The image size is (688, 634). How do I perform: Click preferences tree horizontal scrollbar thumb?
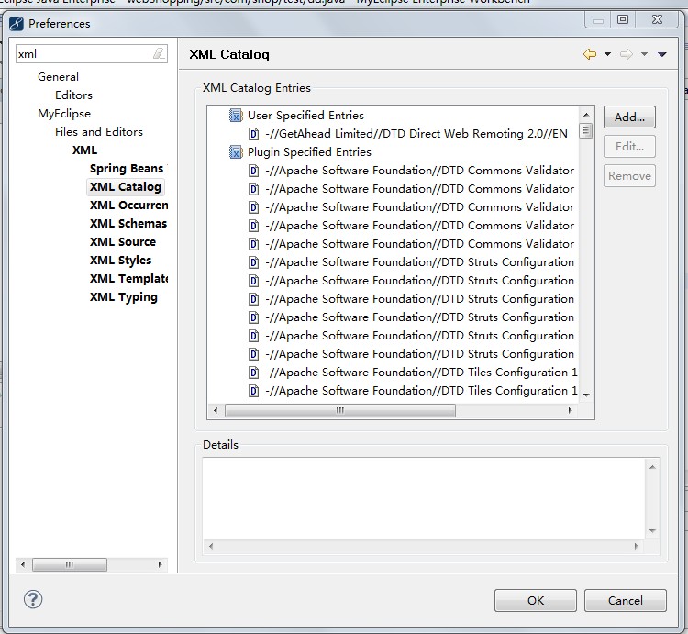pyautogui.click(x=70, y=564)
